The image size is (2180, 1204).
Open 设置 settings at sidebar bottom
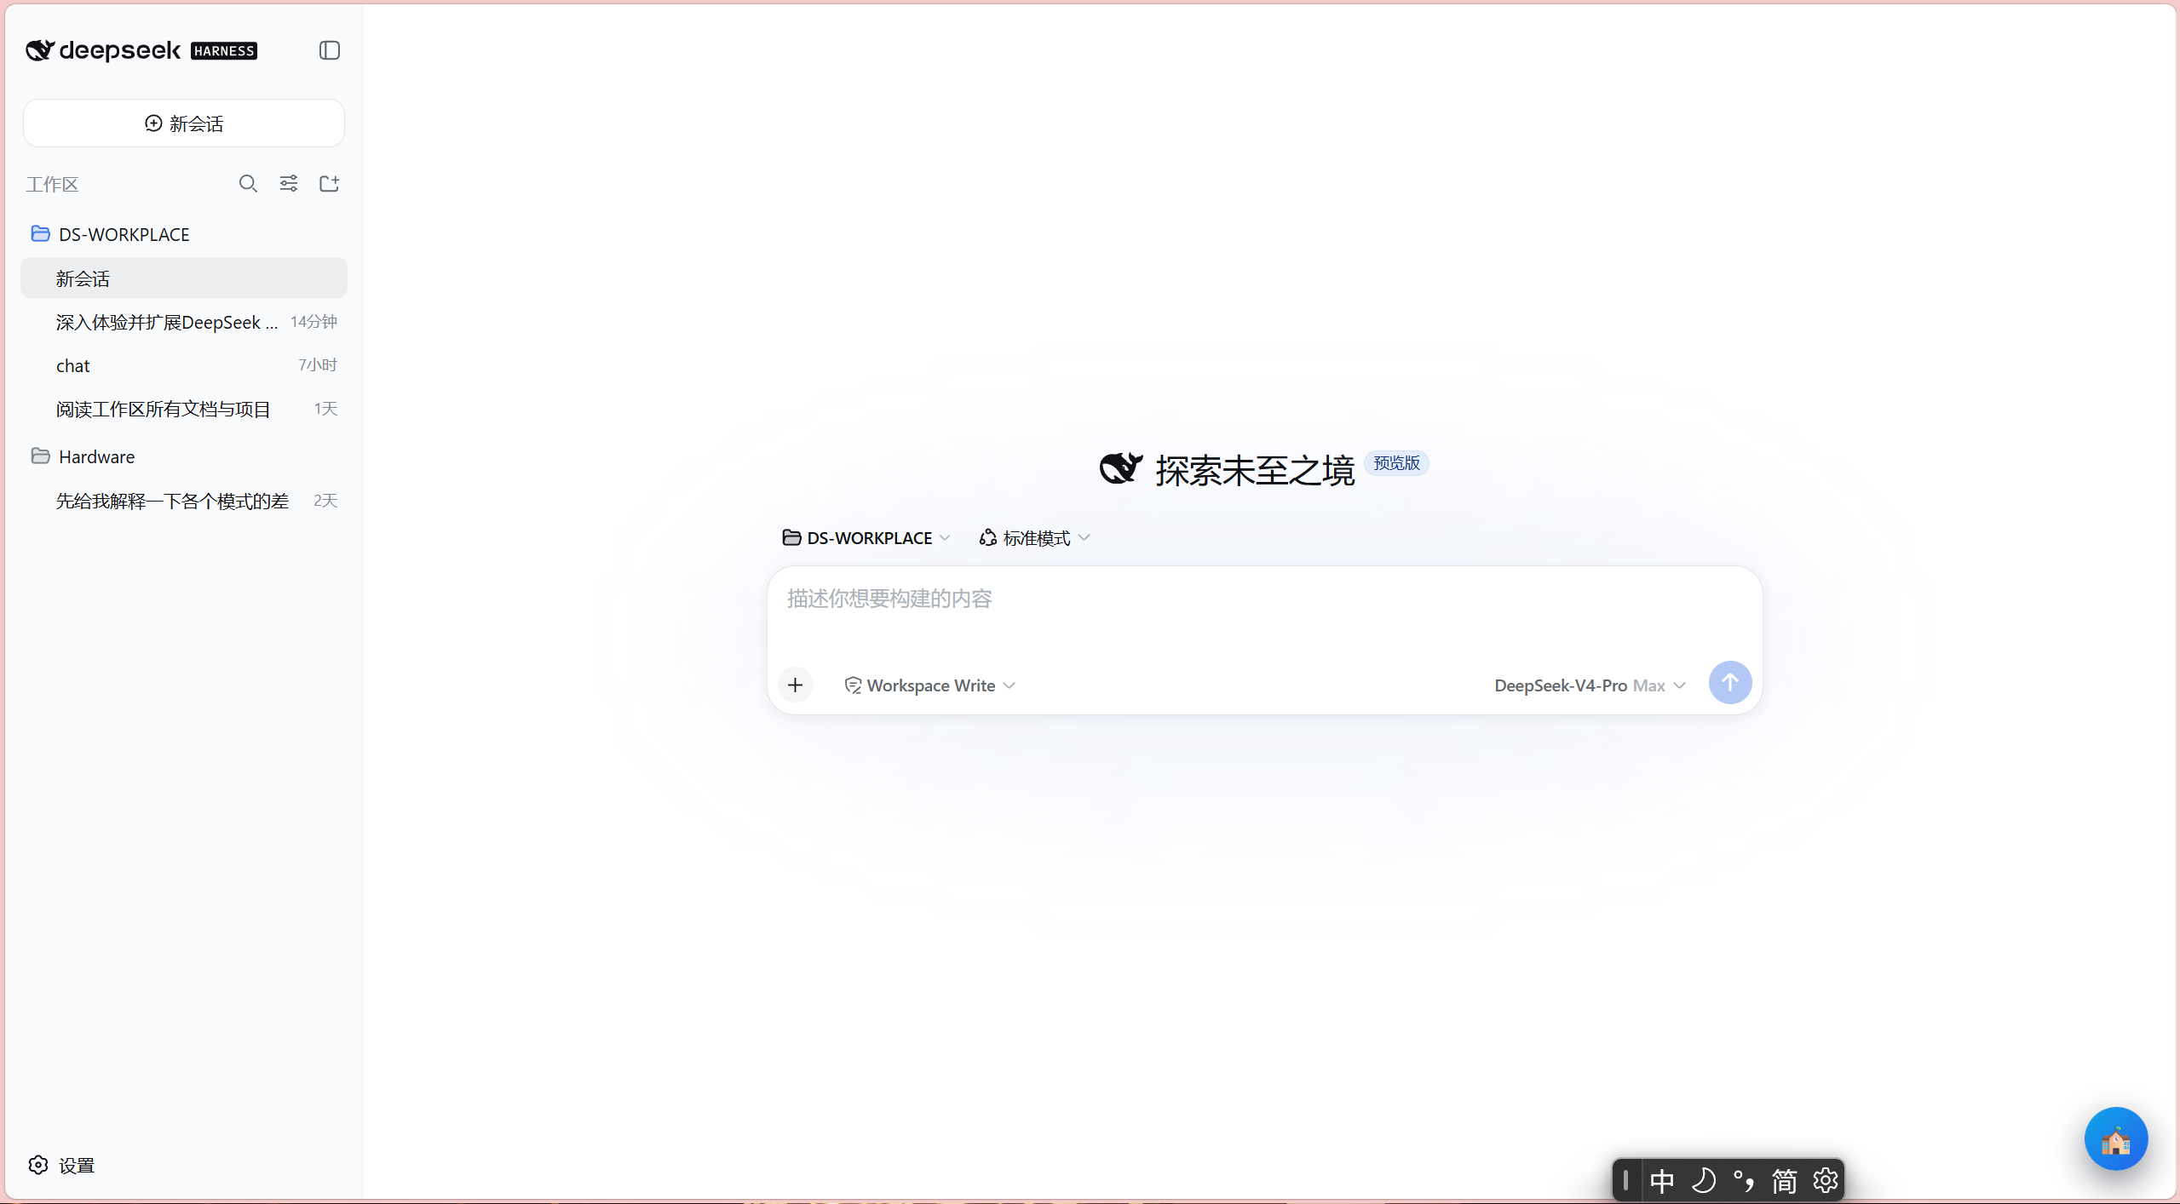pyautogui.click(x=61, y=1165)
